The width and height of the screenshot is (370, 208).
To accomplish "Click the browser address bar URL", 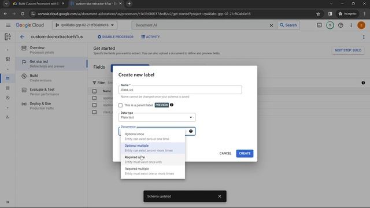I will tap(144, 14).
